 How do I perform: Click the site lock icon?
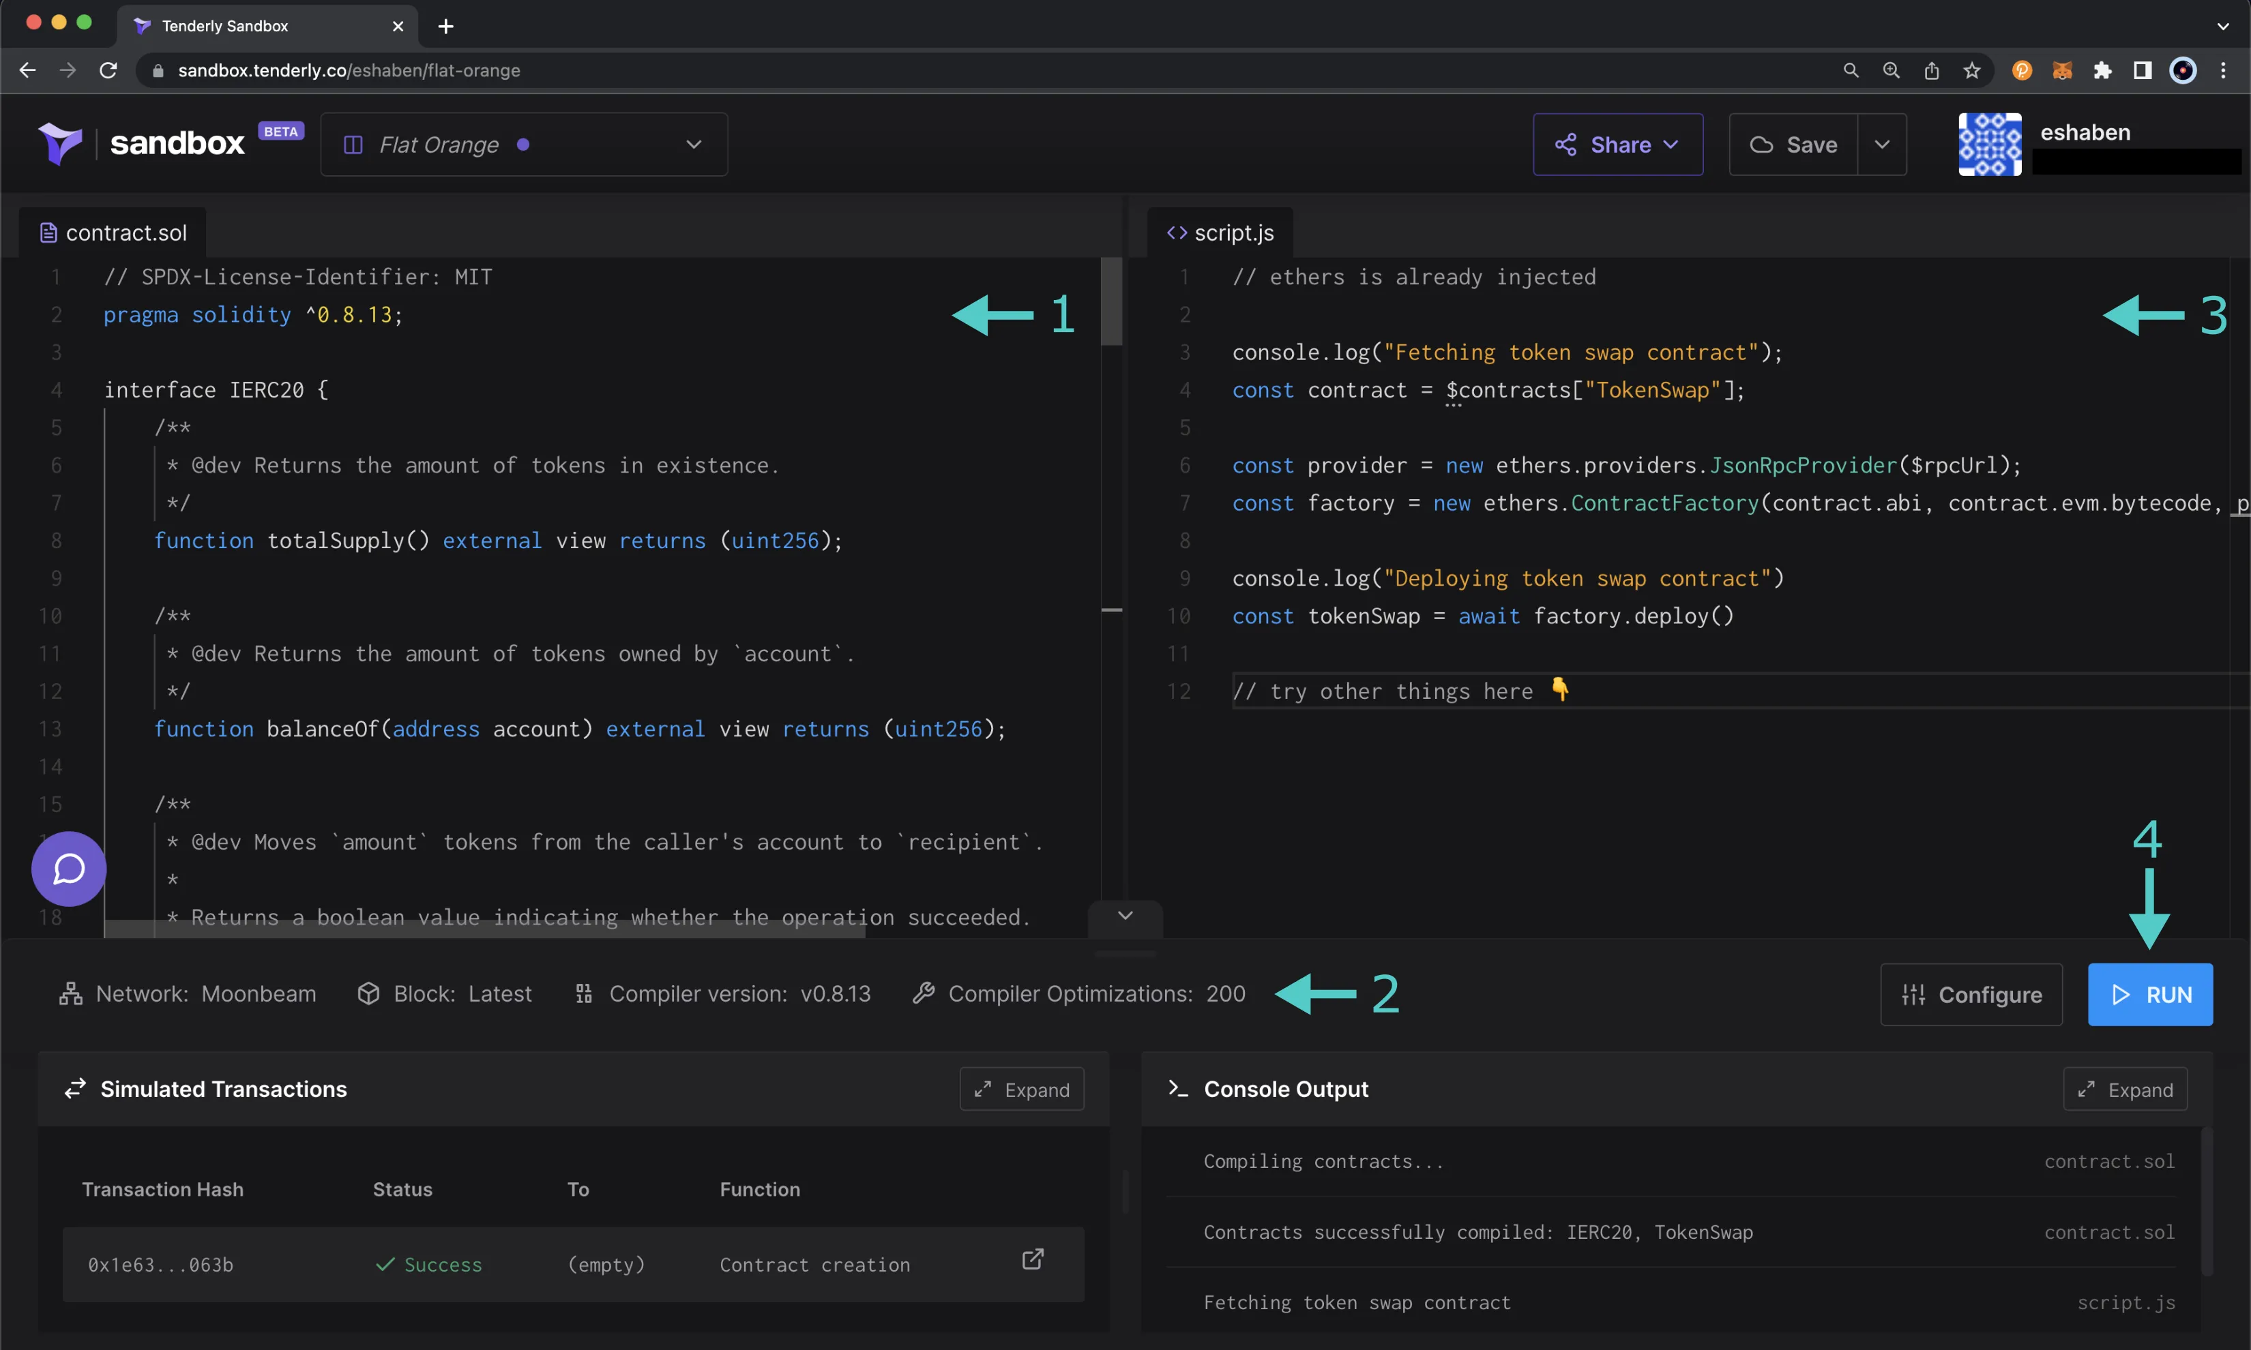(x=158, y=70)
